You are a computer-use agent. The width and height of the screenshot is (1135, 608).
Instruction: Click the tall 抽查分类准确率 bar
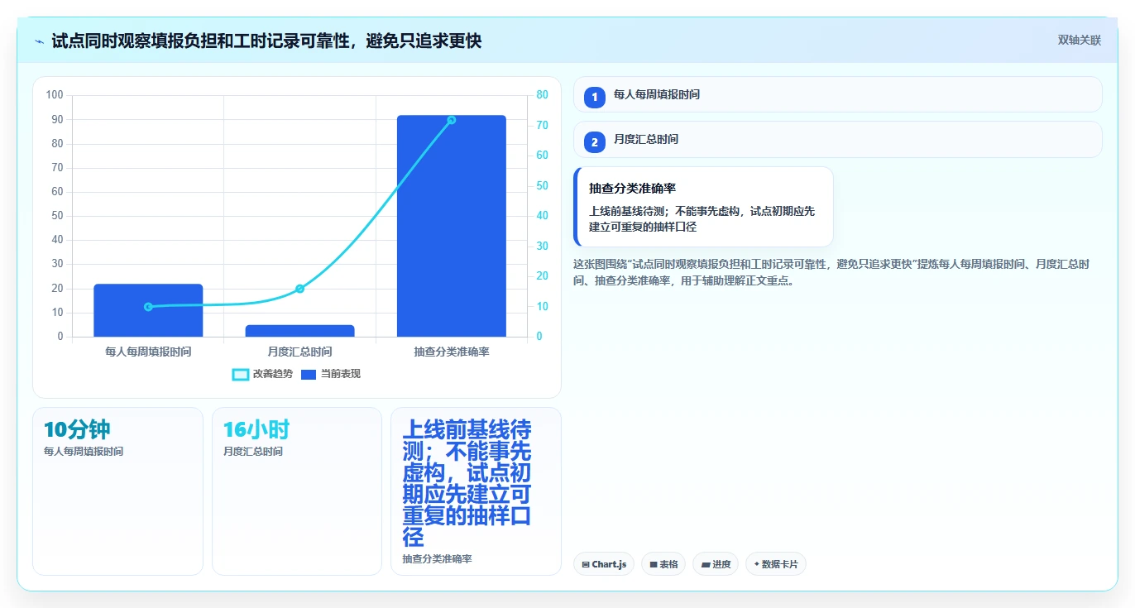click(x=452, y=226)
